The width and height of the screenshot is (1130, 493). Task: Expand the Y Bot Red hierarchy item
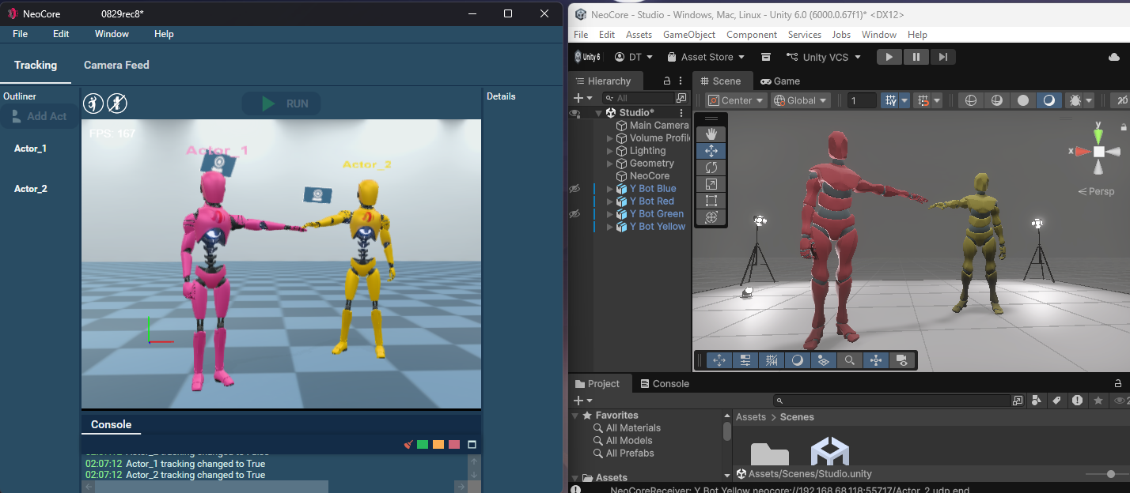coord(610,201)
